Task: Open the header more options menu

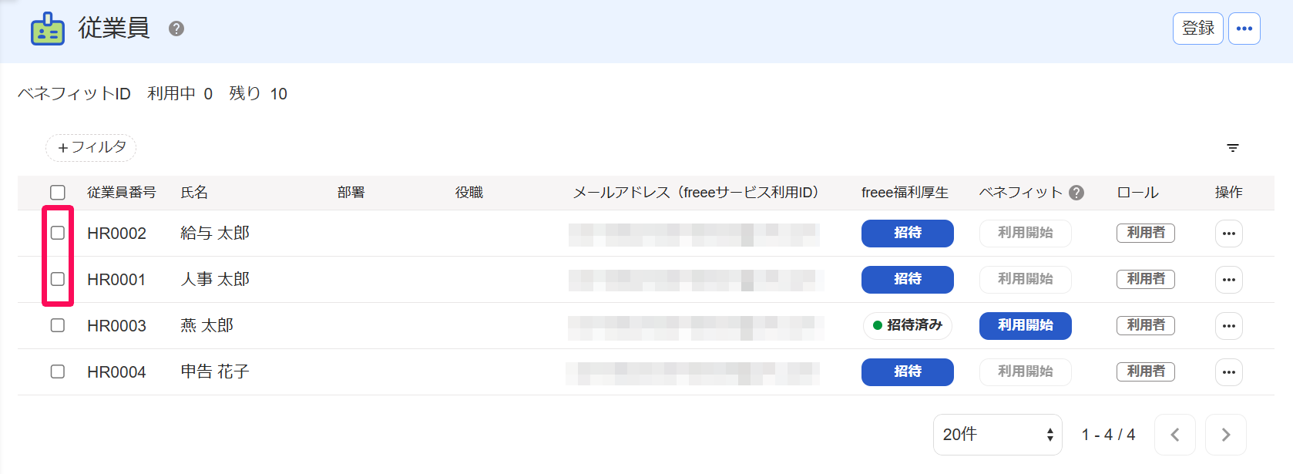Action: (x=1244, y=29)
